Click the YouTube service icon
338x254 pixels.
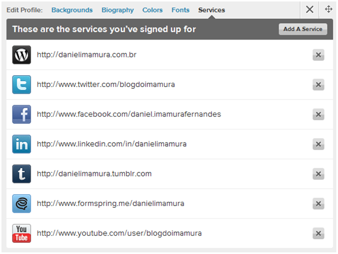[21, 233]
